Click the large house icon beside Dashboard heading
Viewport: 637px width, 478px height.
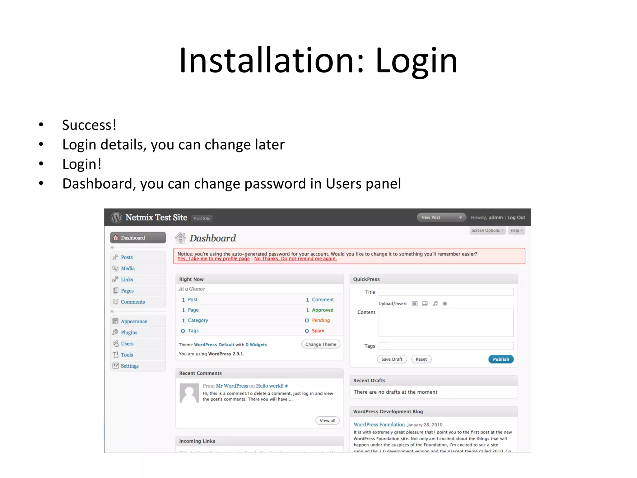tap(180, 238)
